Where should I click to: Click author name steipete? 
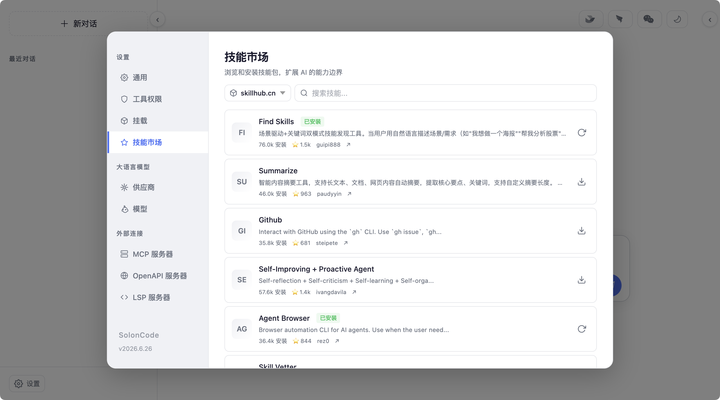[327, 243]
